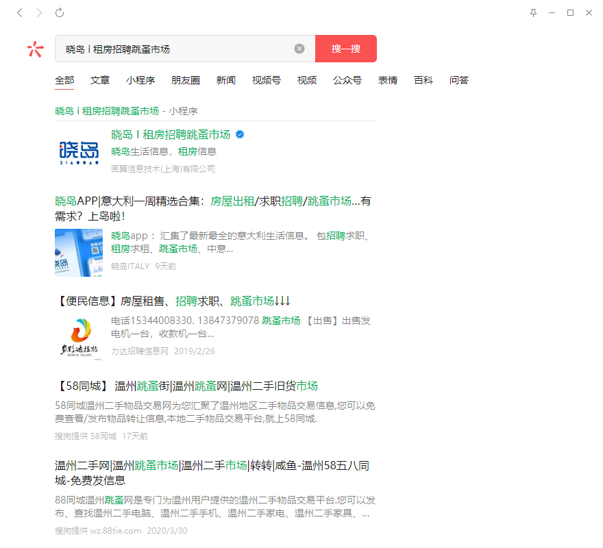Screen dimensions: 603x548
Task: Close the search window
Action: 589,13
